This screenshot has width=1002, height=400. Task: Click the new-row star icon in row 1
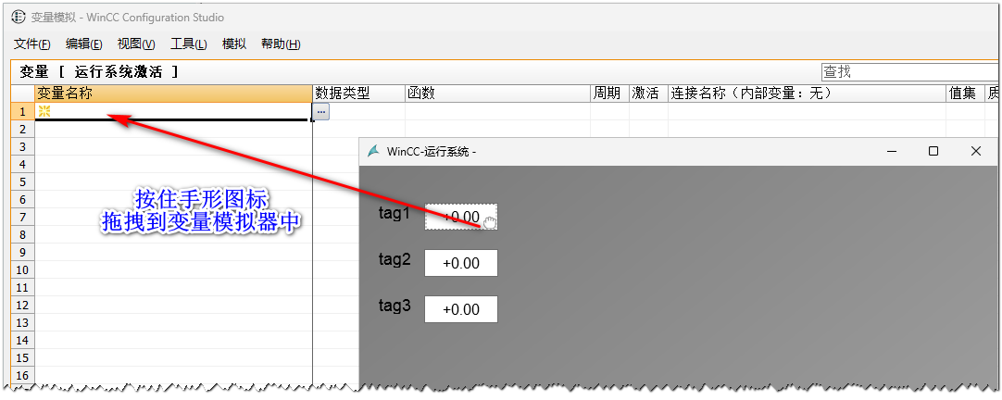click(43, 111)
